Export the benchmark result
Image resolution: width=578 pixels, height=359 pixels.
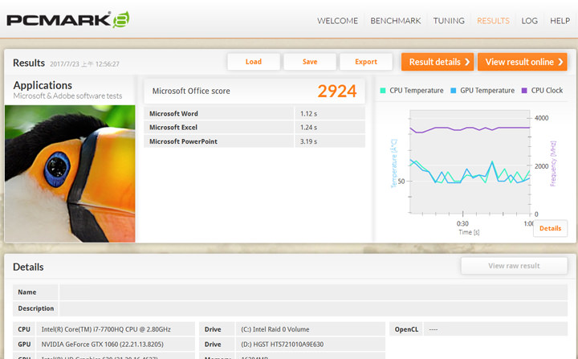pyautogui.click(x=365, y=62)
